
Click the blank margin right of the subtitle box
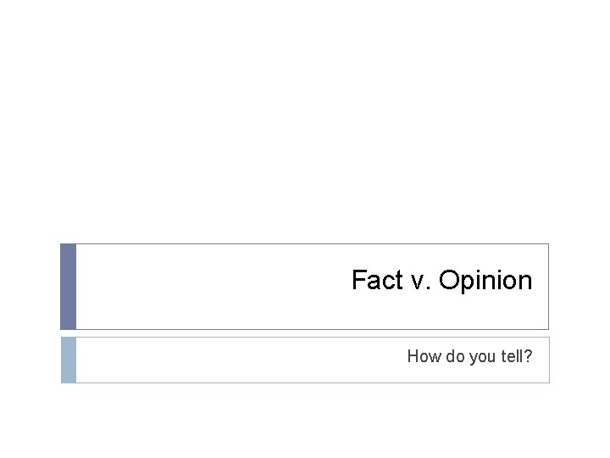click(x=579, y=360)
